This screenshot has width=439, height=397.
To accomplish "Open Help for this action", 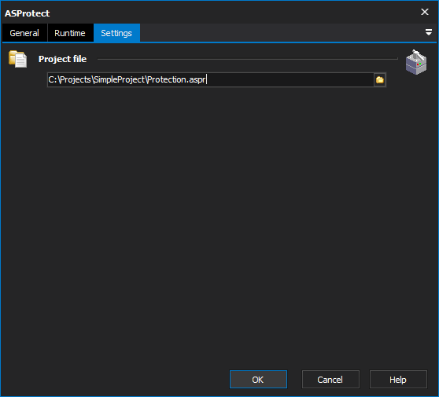I will click(x=398, y=380).
